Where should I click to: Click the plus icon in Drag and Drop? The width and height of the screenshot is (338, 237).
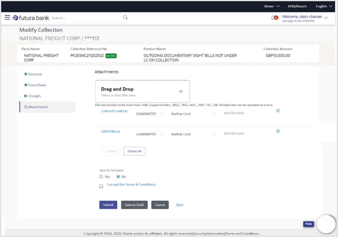[x=181, y=91]
